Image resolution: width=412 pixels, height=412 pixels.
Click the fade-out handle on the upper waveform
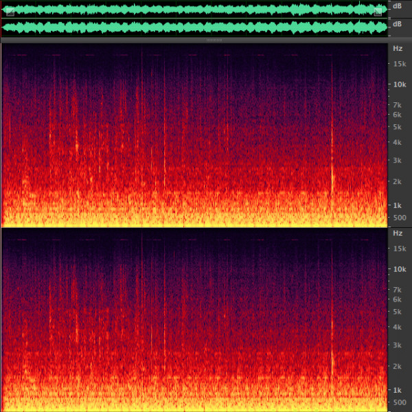point(378,12)
